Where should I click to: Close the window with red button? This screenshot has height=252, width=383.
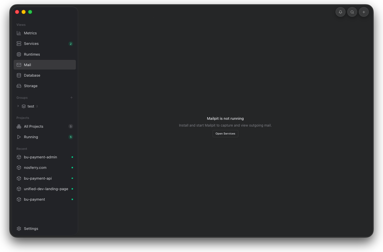17,12
